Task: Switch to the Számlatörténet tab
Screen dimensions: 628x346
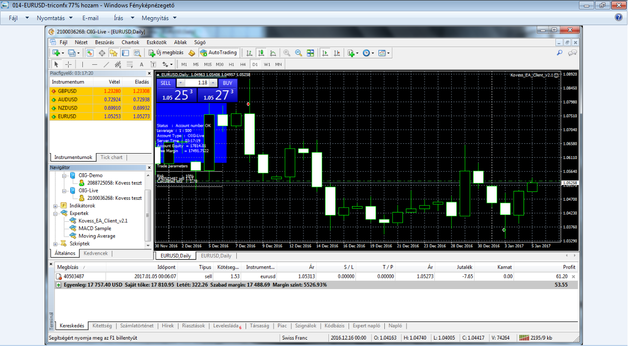Action: click(x=137, y=325)
